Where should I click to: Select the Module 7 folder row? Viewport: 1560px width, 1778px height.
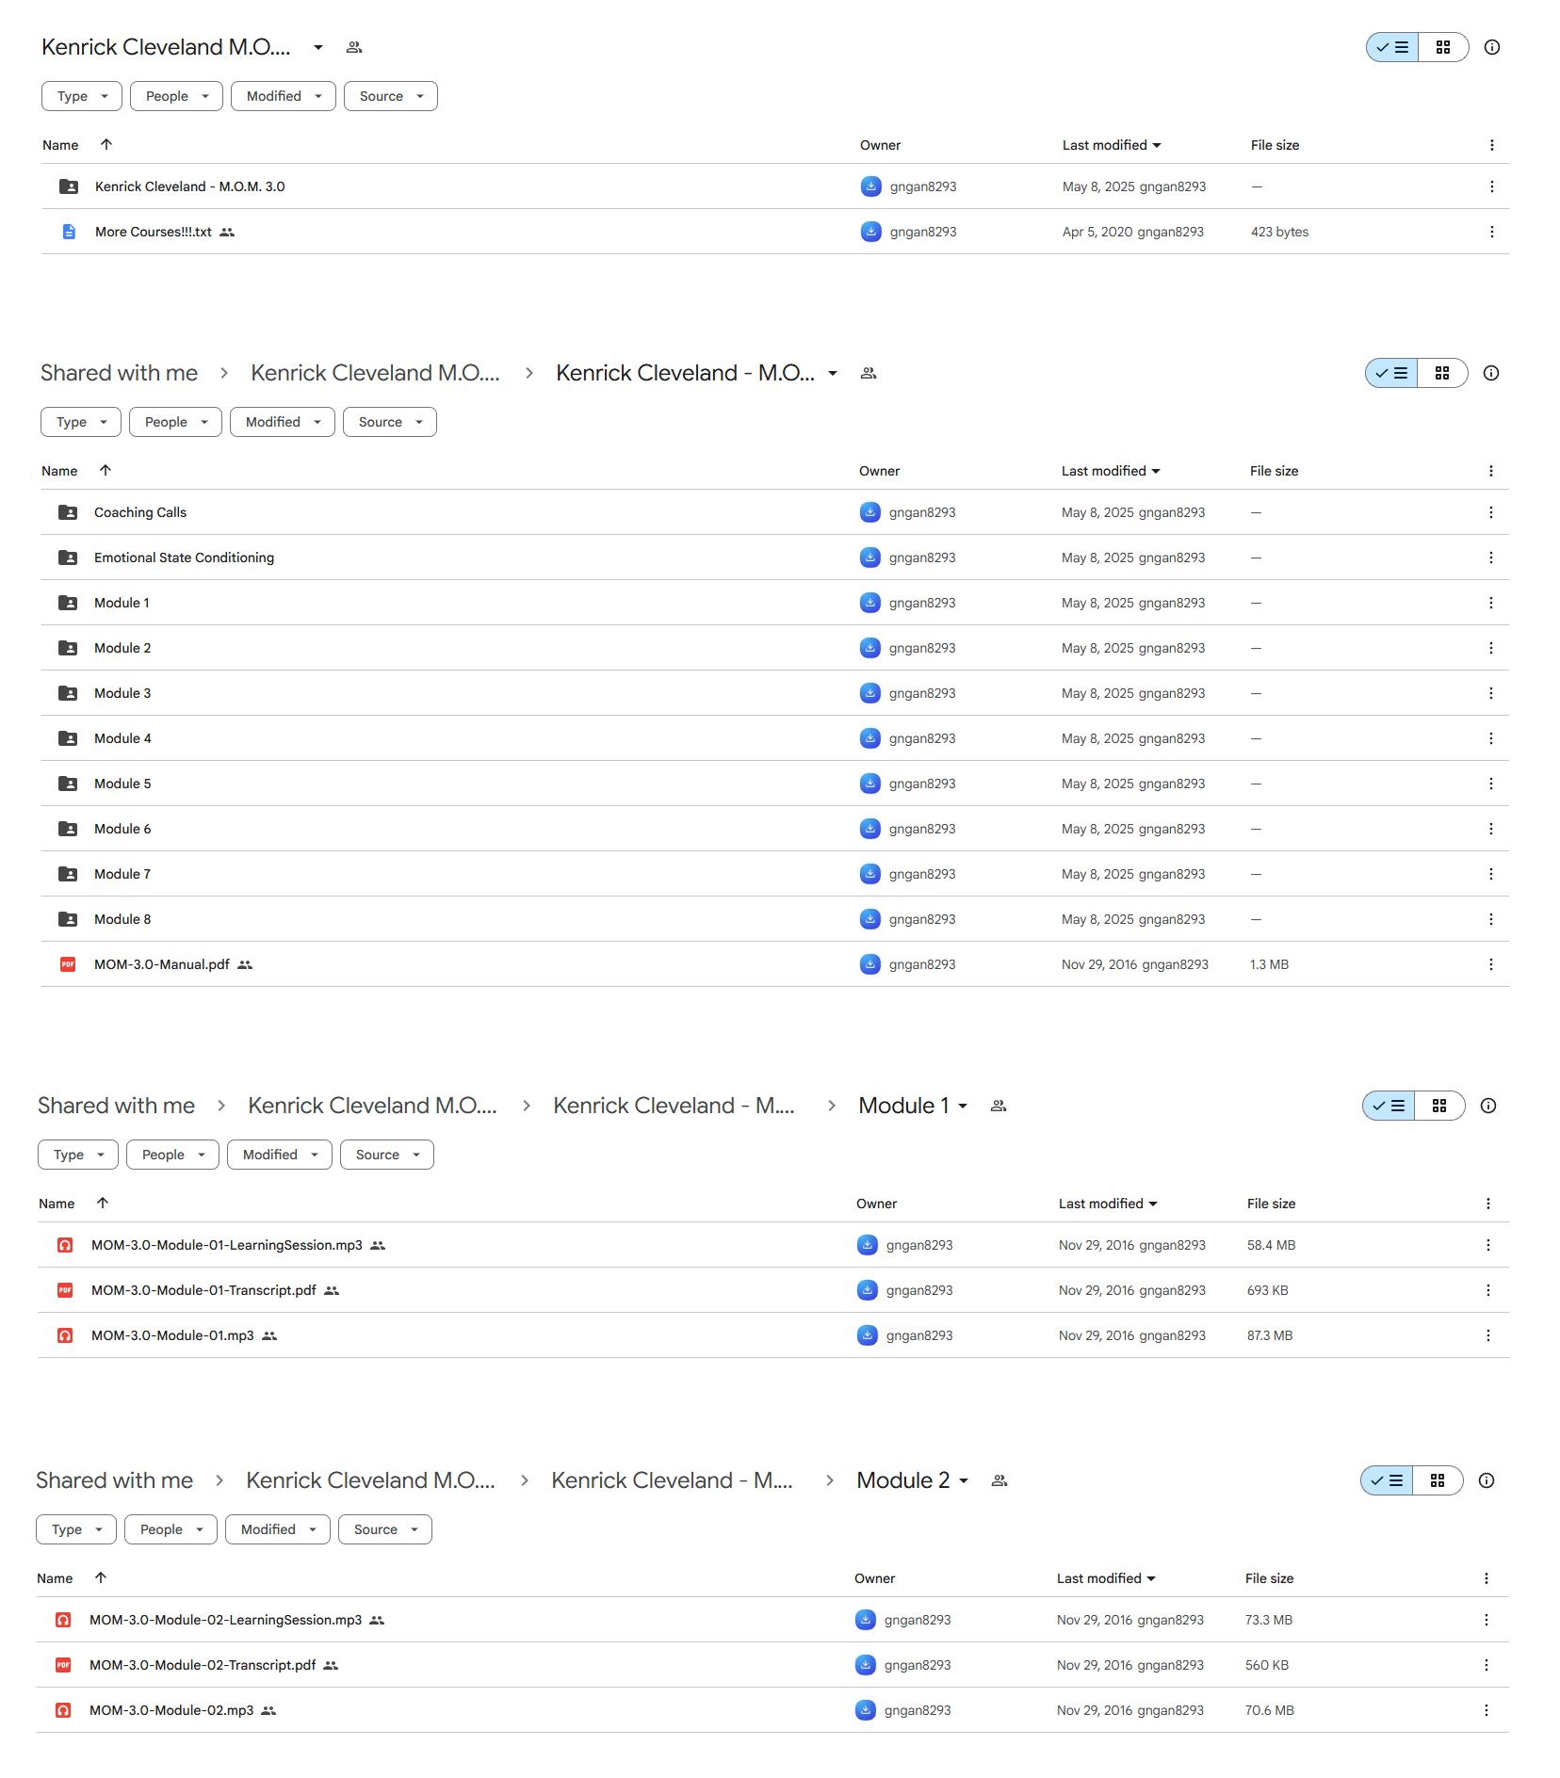(774, 874)
